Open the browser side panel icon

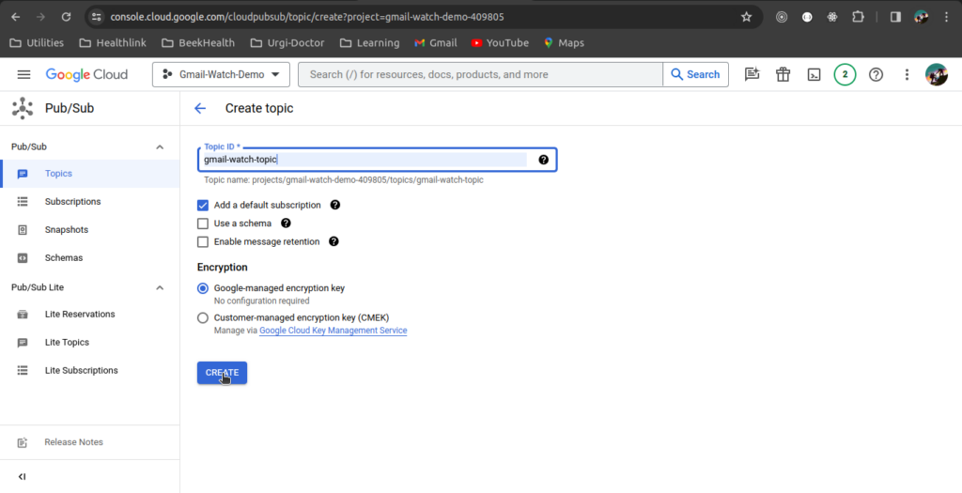895,17
